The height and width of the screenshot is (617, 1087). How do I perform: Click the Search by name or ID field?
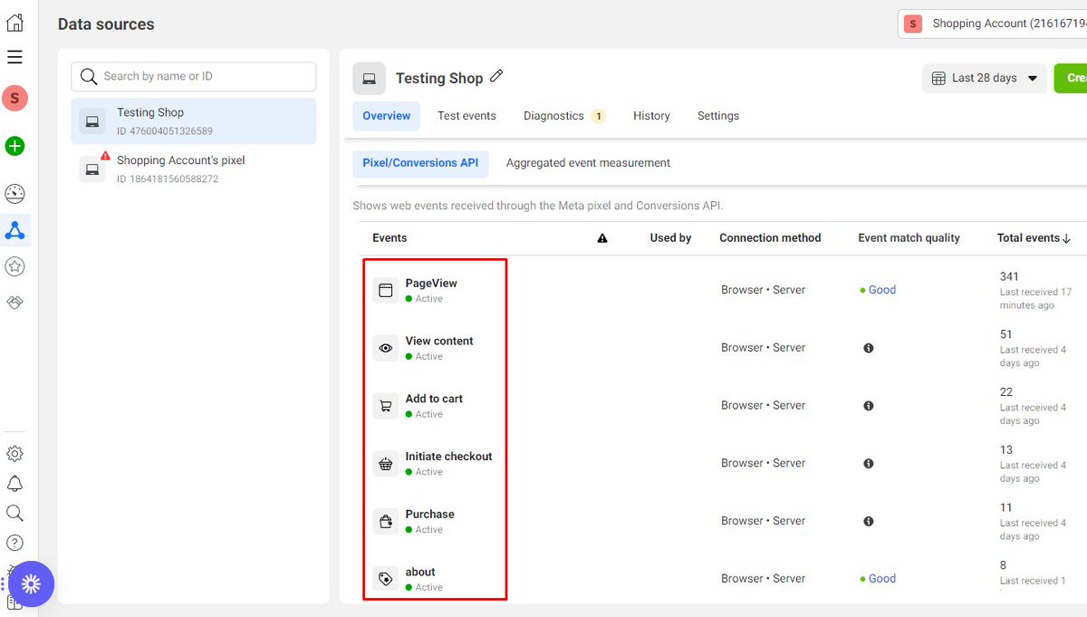click(x=194, y=76)
